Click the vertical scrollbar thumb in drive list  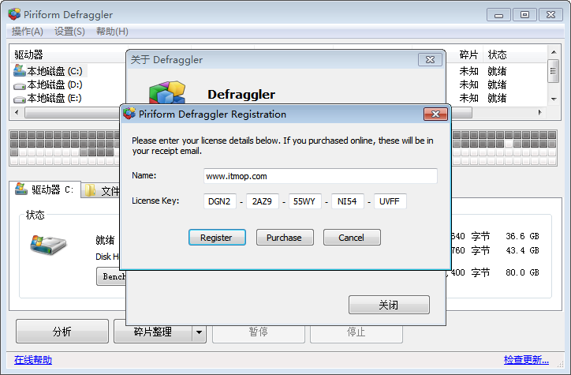(x=554, y=71)
